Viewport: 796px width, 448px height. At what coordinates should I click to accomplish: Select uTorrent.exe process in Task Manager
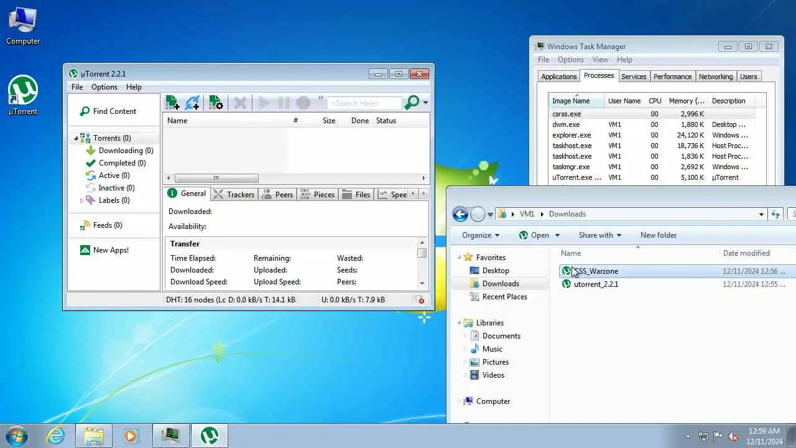pyautogui.click(x=652, y=177)
